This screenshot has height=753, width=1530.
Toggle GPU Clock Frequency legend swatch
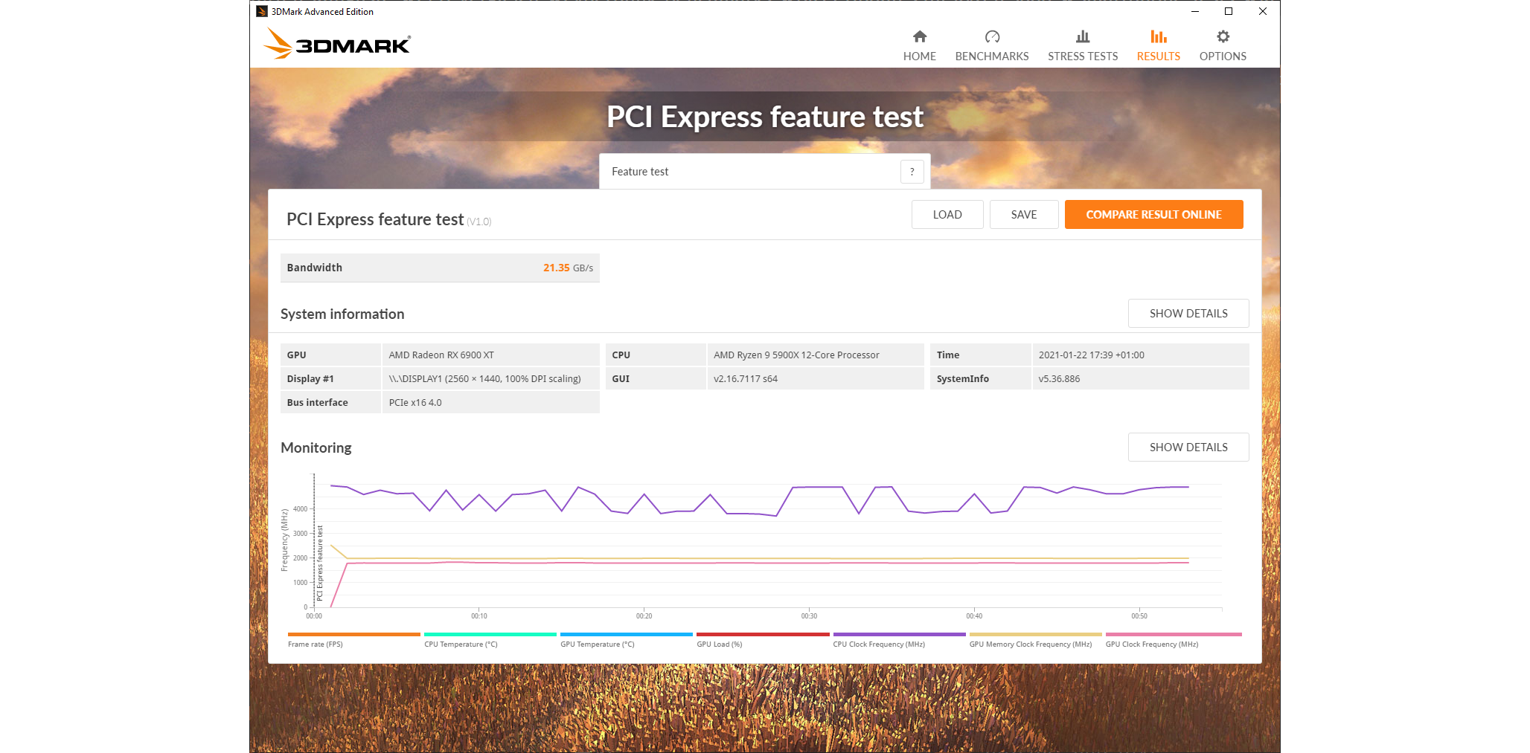point(1173,634)
